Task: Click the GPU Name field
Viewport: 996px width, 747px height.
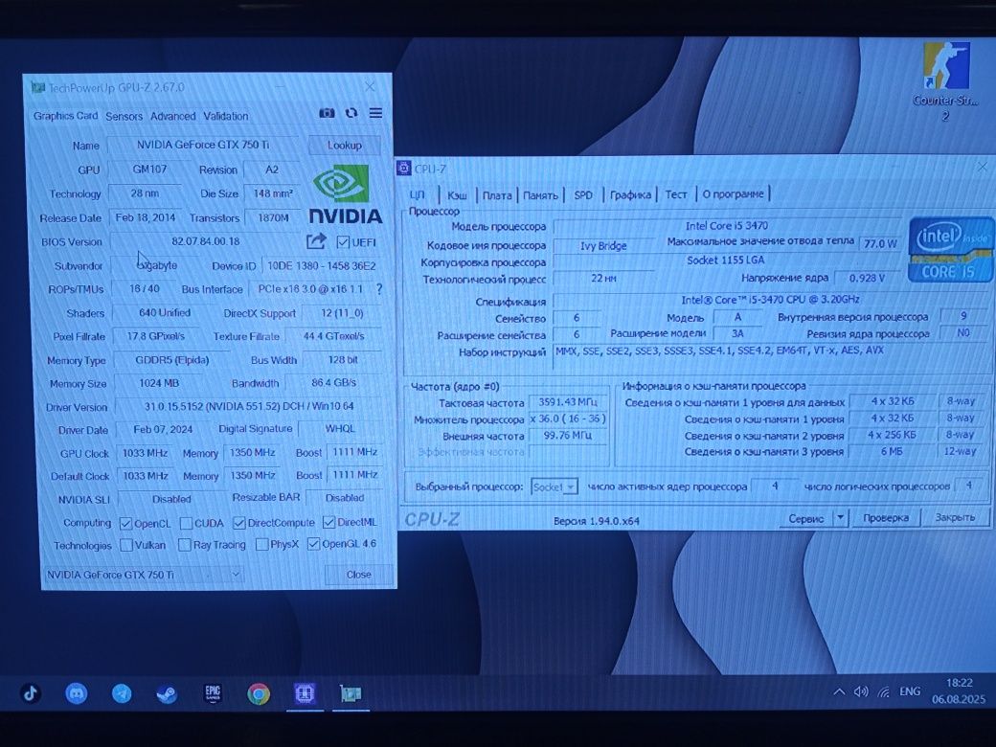Action: pos(203,145)
